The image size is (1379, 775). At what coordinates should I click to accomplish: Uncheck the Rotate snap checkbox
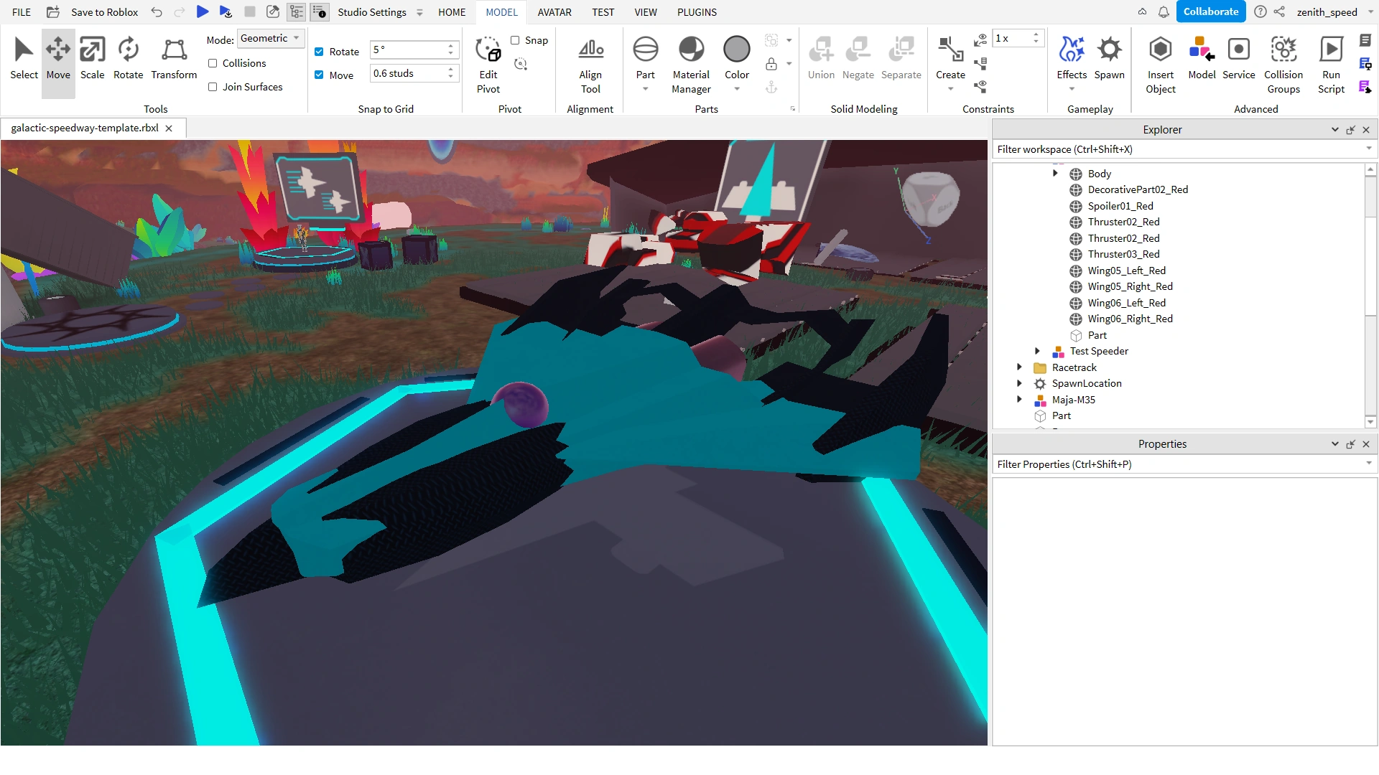(319, 52)
